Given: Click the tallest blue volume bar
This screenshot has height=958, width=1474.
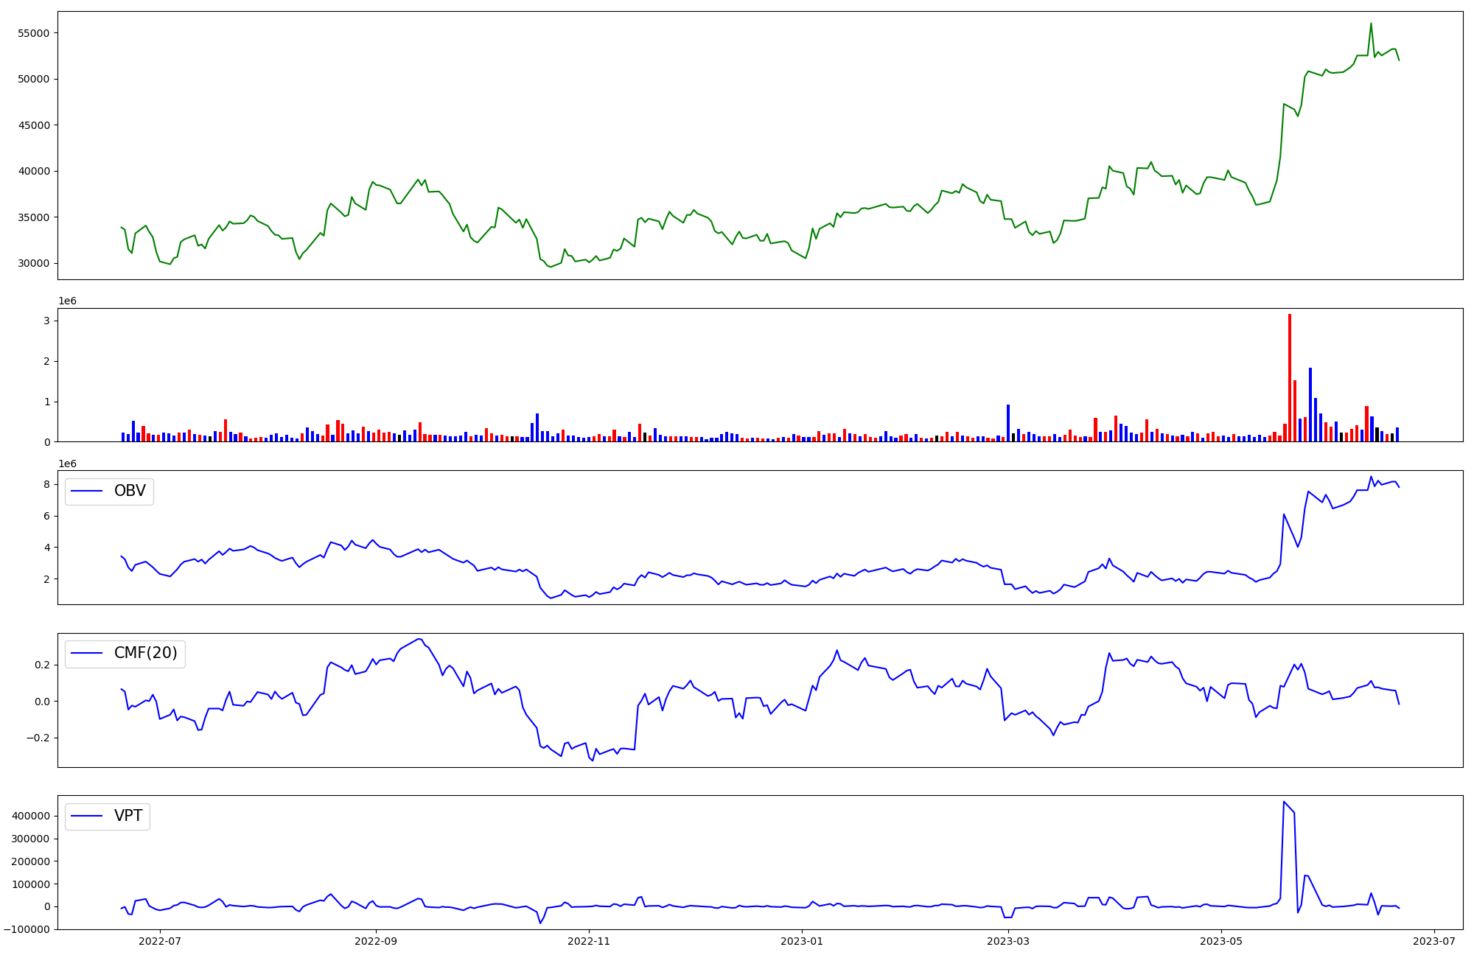Looking at the screenshot, I should [1310, 404].
